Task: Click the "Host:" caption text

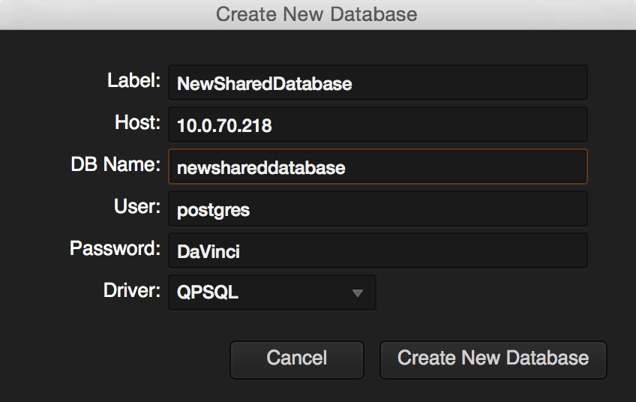Action: point(137,122)
